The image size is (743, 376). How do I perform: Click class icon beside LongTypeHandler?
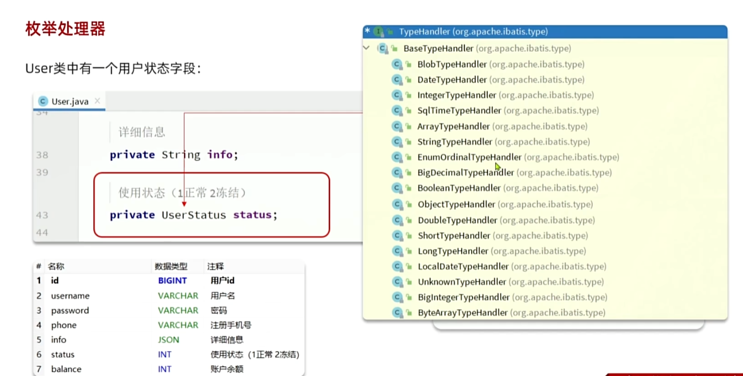click(397, 251)
